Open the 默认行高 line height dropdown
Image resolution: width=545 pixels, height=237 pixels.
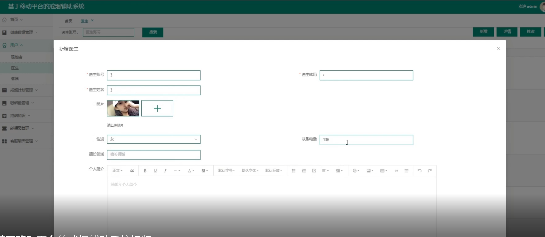pos(274,171)
